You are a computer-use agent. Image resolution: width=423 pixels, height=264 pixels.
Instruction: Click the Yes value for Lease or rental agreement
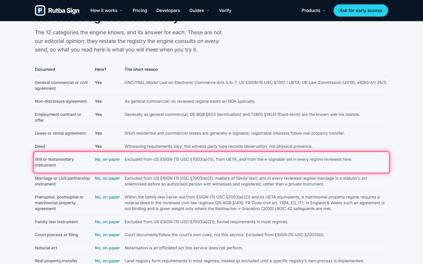(98, 133)
